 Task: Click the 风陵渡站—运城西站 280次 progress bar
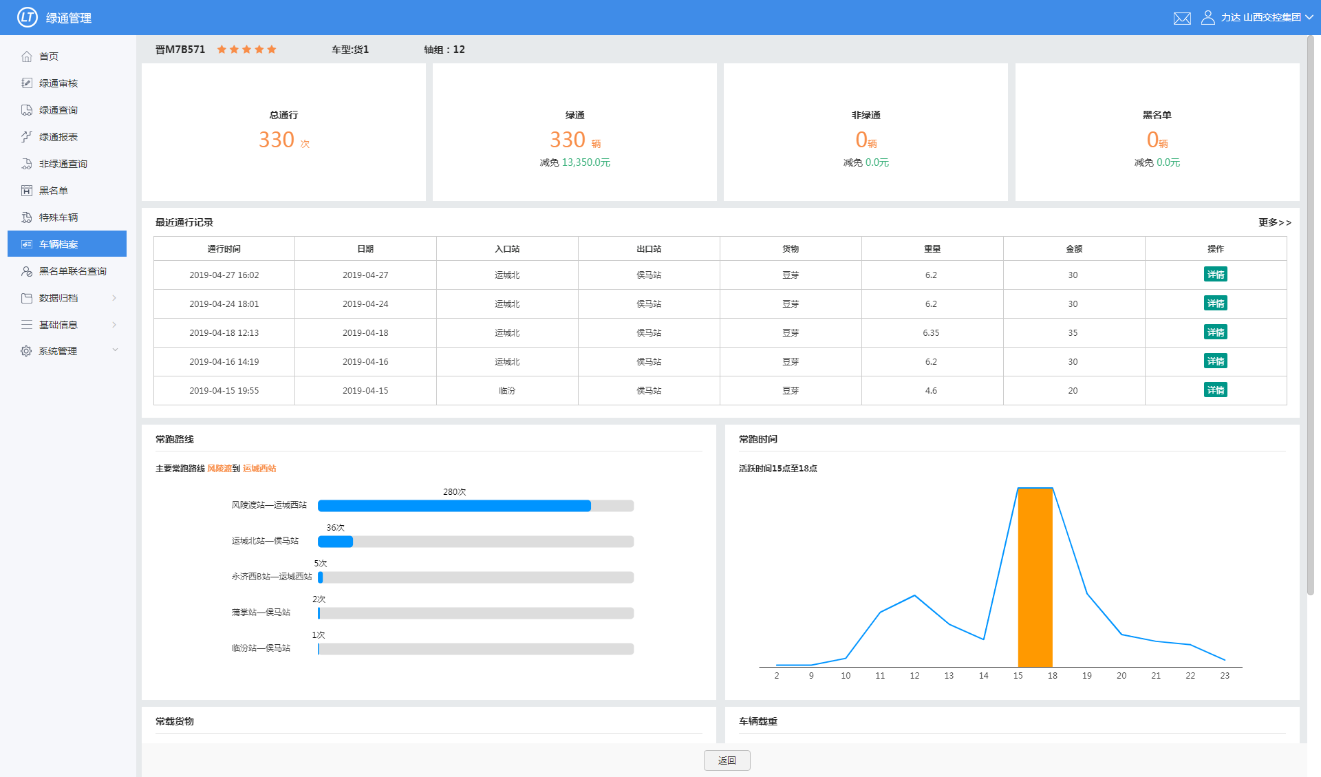pos(475,506)
